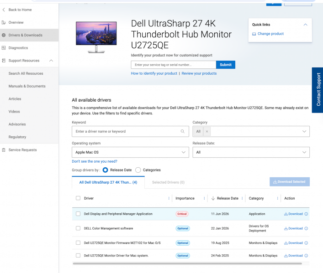Screen dimensions: 323x273
Task: Check the DELL Color Management software row
Action: pyautogui.click(x=78, y=228)
